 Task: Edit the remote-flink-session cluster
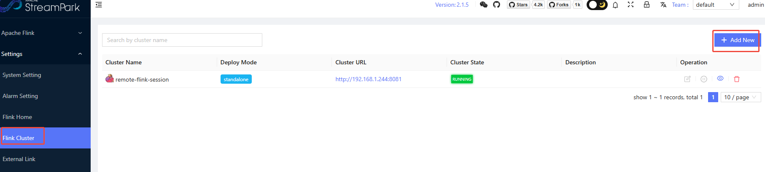[x=687, y=79]
